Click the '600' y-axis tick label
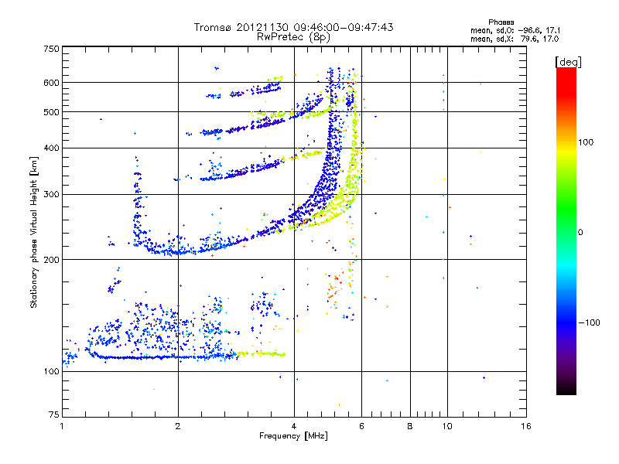The image size is (619, 464). point(51,83)
